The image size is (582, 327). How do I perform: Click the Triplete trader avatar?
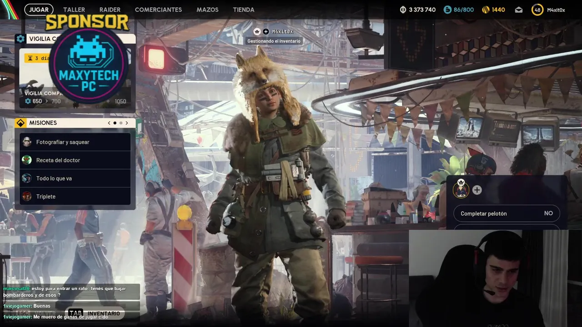click(x=27, y=196)
